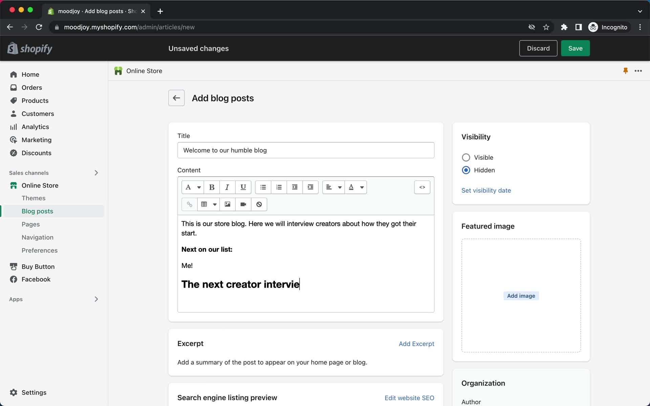The width and height of the screenshot is (650, 406).
Task: Open the Incognito profile button
Action: pos(608,27)
